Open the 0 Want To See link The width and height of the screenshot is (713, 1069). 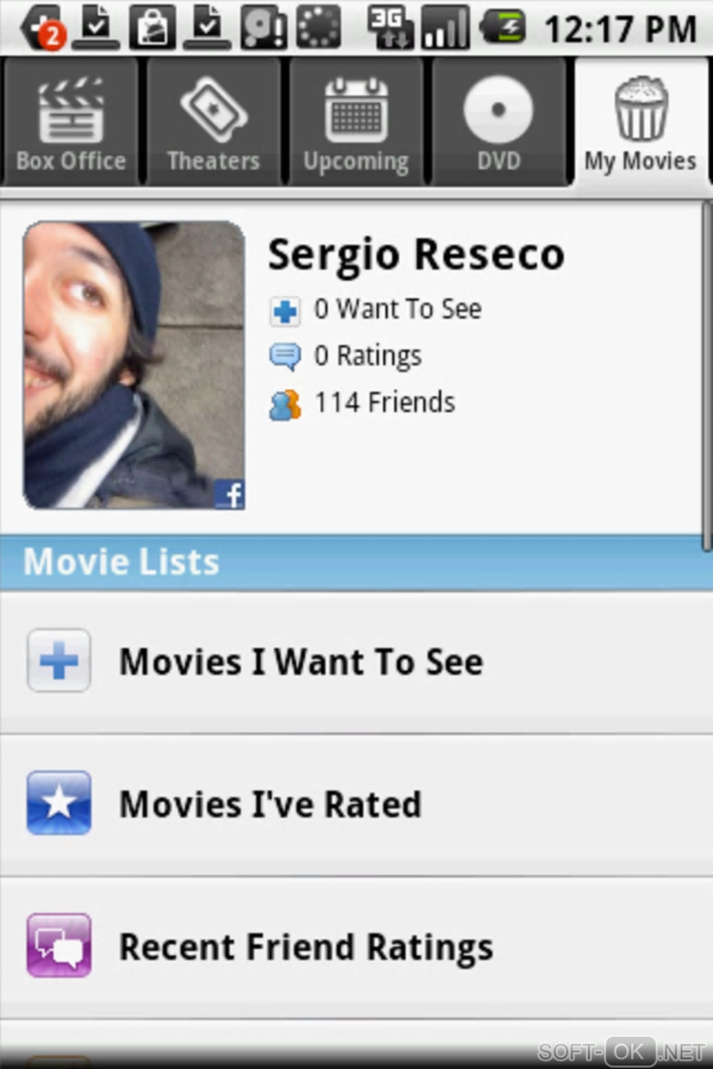tap(397, 310)
